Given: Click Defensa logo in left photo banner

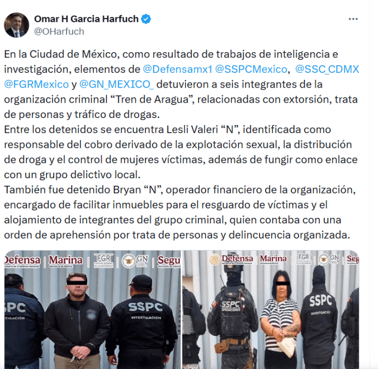Looking at the screenshot, I should [22, 261].
